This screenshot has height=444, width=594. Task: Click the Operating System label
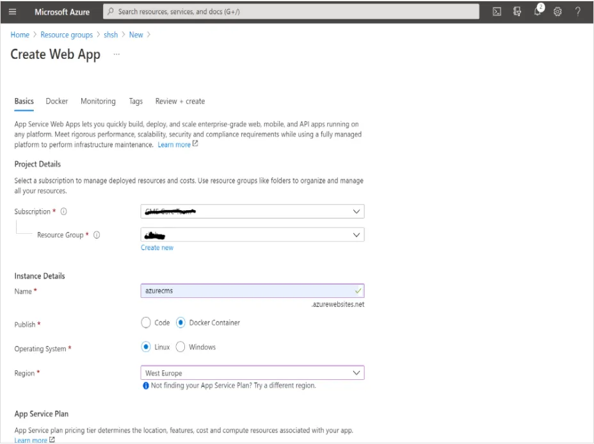tap(40, 349)
